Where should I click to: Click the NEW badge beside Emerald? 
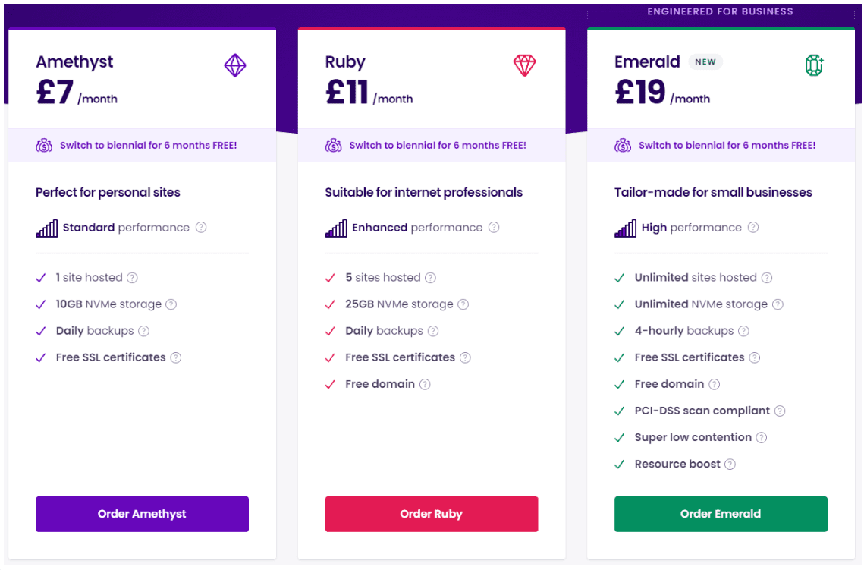tap(705, 61)
